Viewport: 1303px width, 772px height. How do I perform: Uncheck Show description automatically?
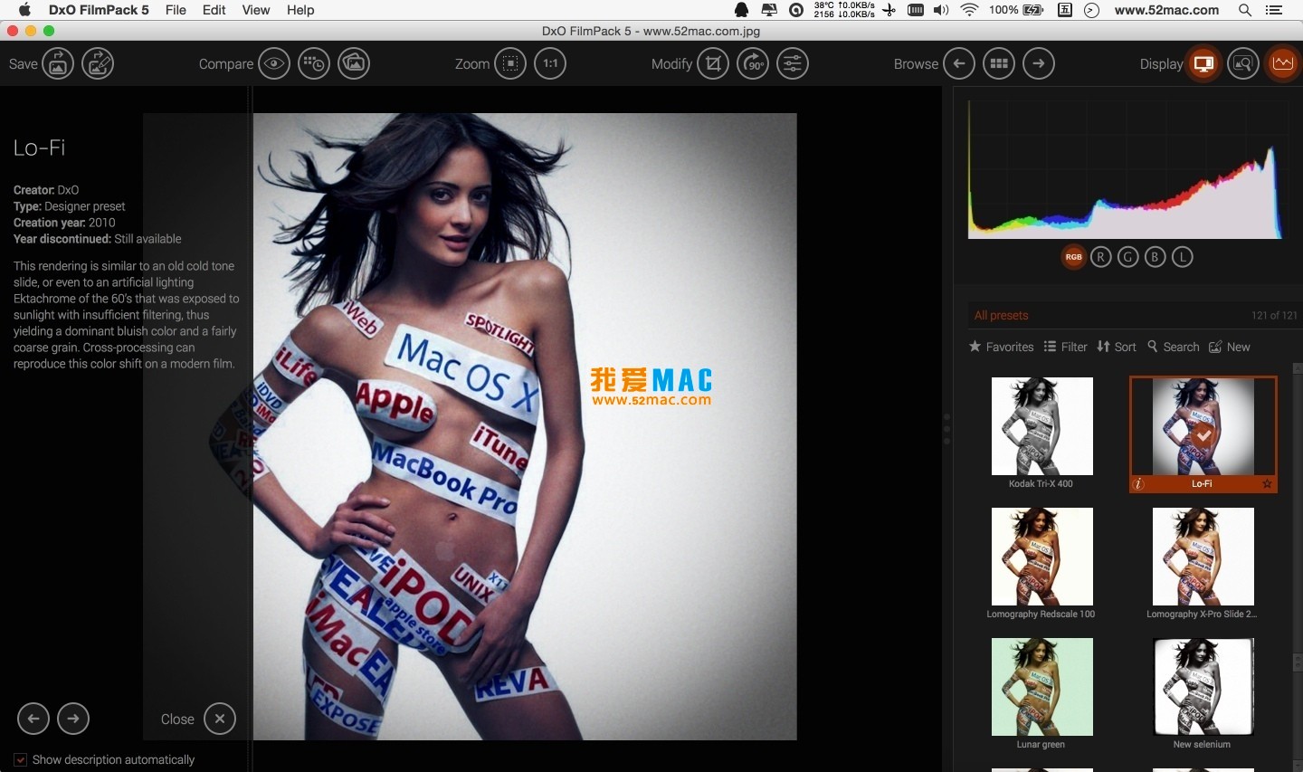click(20, 760)
